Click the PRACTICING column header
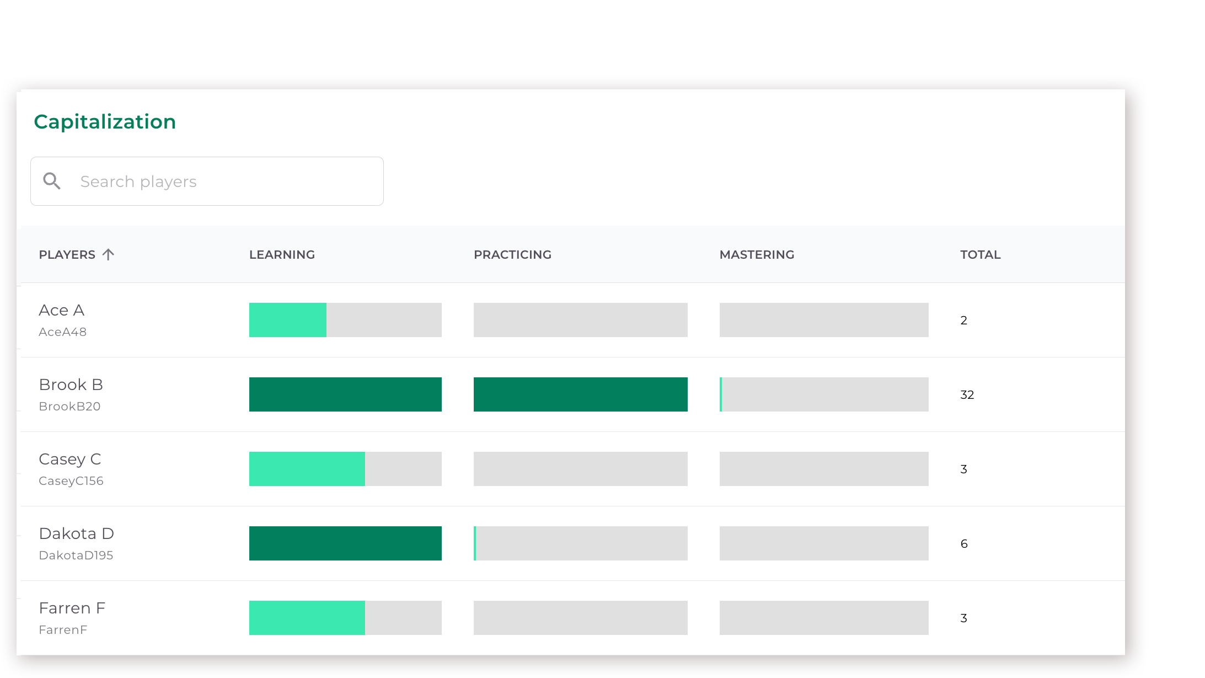Screen dimensions: 1205x678 coord(512,254)
